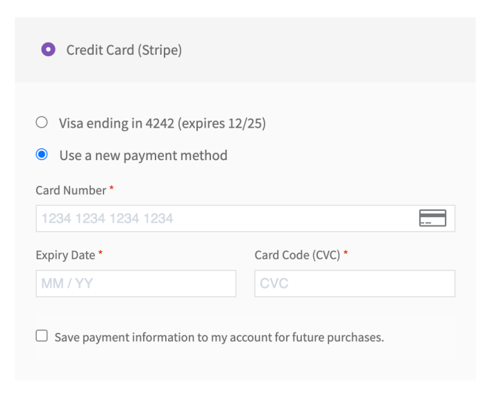Enable Save payment information checkbox
488x398 pixels.
point(42,336)
